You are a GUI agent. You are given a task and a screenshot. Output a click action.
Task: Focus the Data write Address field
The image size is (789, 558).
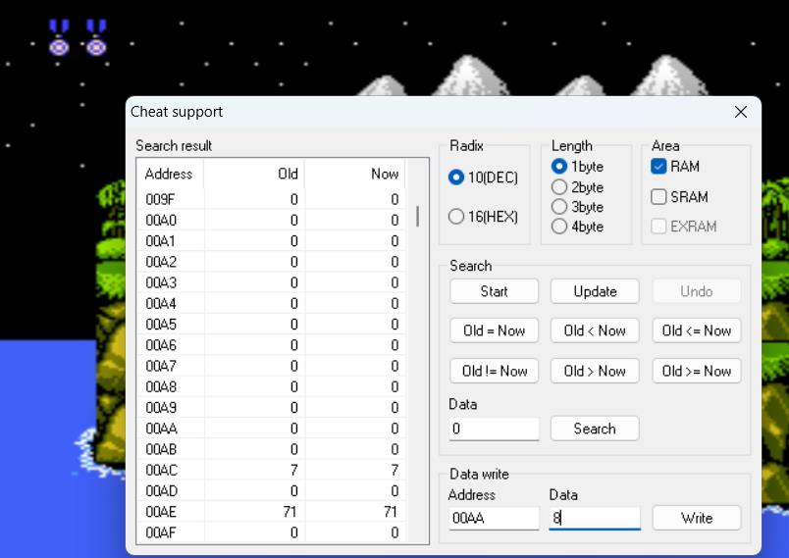pos(494,518)
